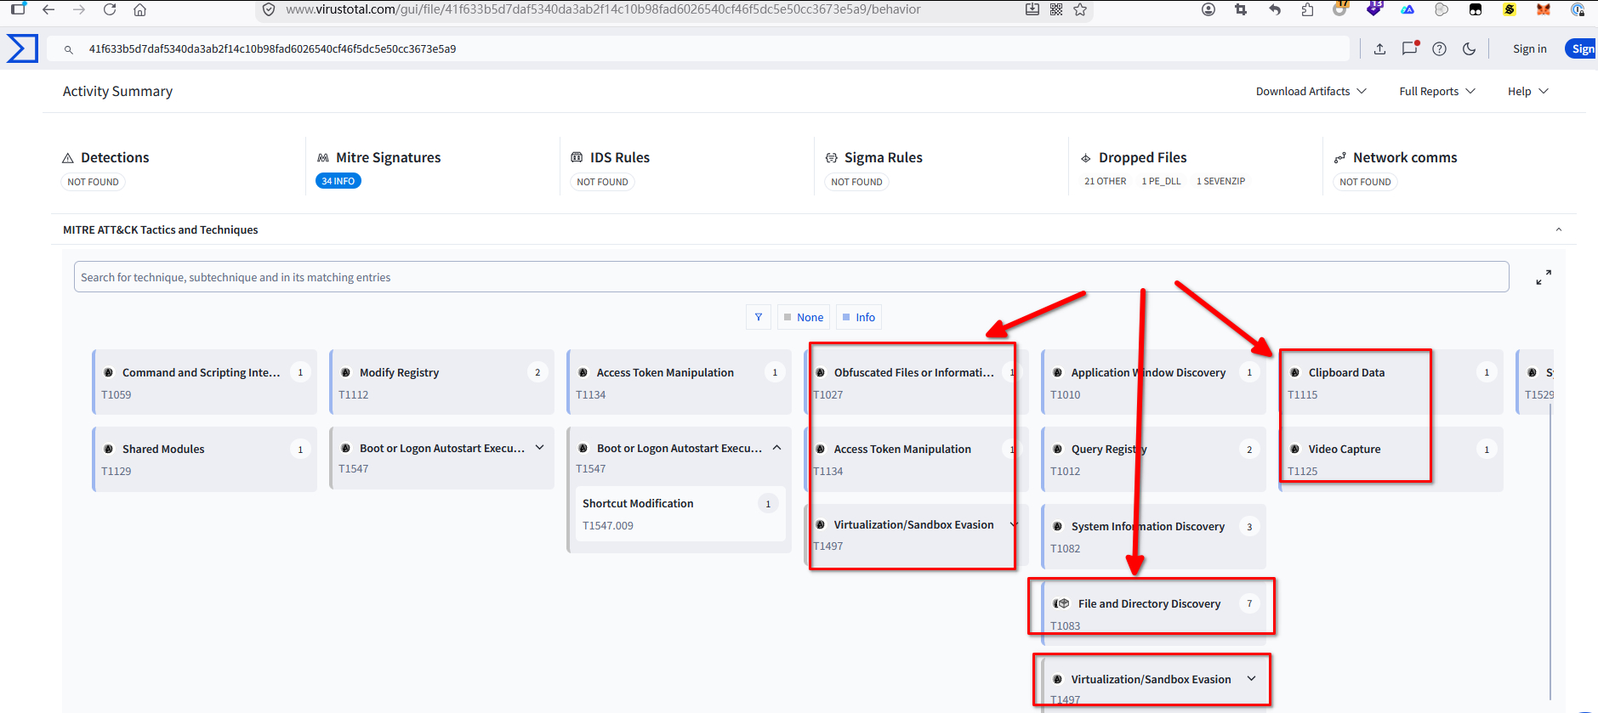Image resolution: width=1598 pixels, height=713 pixels.
Task: Open the Full Reports dropdown
Action: 1437,92
